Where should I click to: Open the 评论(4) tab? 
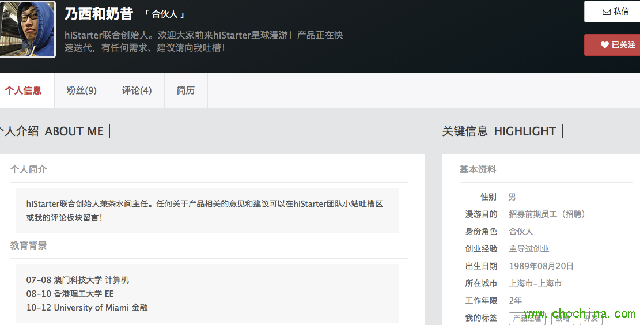137,90
